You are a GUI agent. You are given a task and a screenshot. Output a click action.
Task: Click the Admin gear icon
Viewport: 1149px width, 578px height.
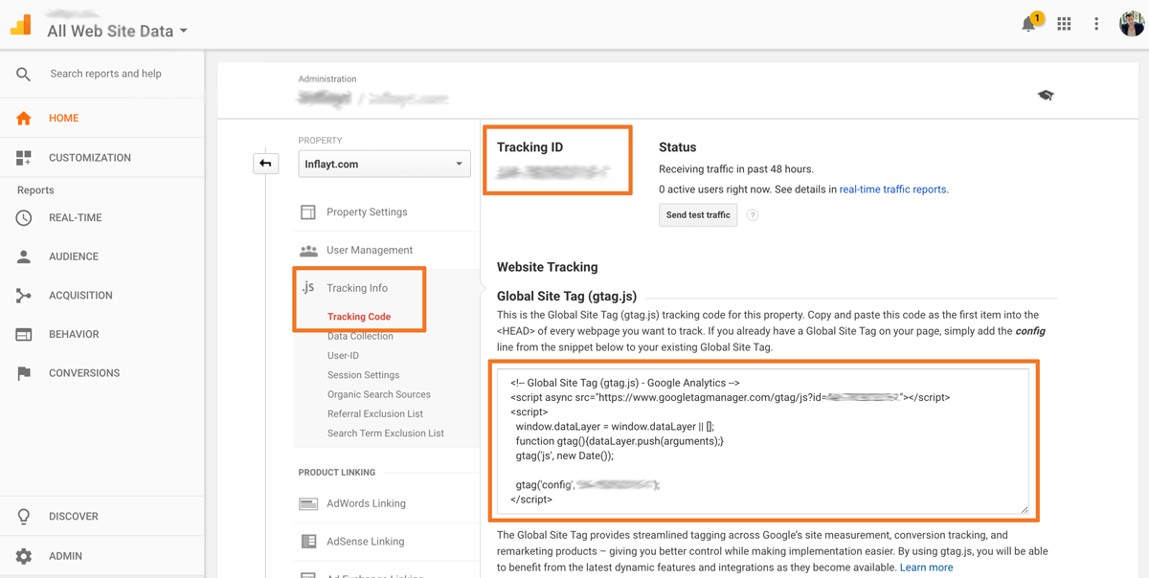[24, 556]
